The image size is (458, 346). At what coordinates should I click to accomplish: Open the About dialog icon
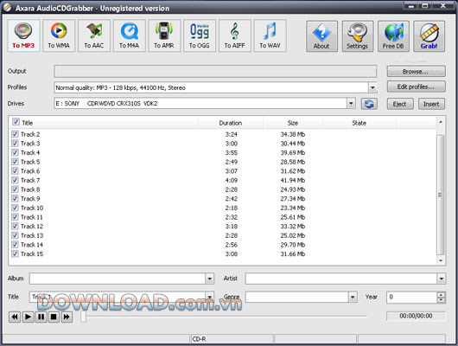tap(321, 36)
